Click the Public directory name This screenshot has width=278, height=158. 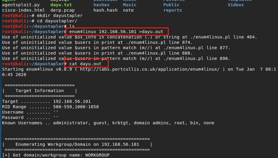(171, 5)
